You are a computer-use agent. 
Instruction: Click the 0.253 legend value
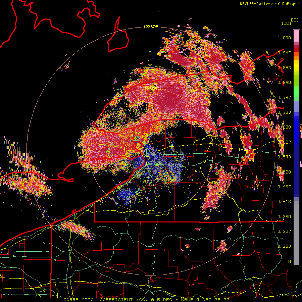[284, 246]
